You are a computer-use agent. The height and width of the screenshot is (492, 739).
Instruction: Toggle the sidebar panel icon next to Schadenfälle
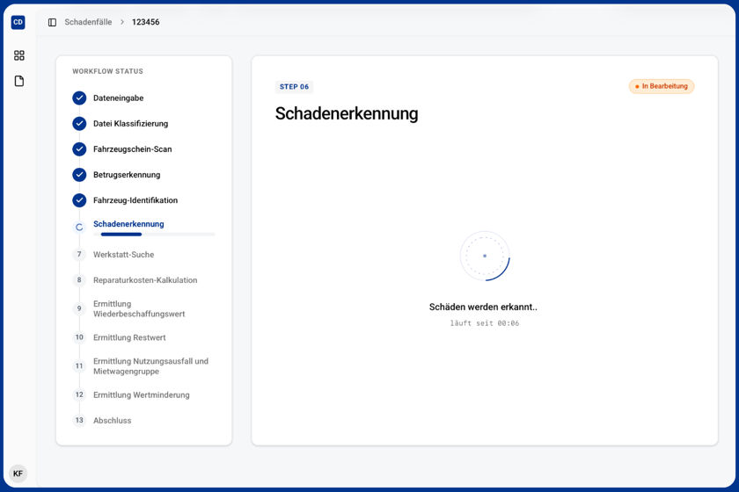tap(52, 22)
